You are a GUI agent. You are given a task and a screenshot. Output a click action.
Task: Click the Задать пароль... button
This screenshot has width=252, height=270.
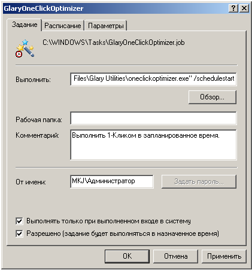(x=199, y=181)
